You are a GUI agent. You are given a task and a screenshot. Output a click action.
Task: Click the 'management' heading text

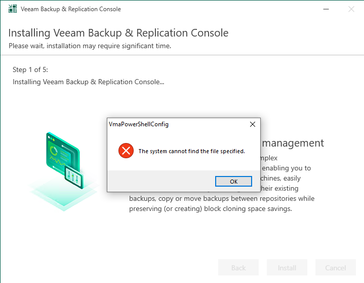click(x=293, y=143)
